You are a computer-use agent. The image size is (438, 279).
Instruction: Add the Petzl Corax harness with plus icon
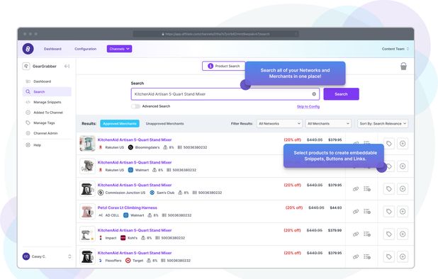click(403, 212)
